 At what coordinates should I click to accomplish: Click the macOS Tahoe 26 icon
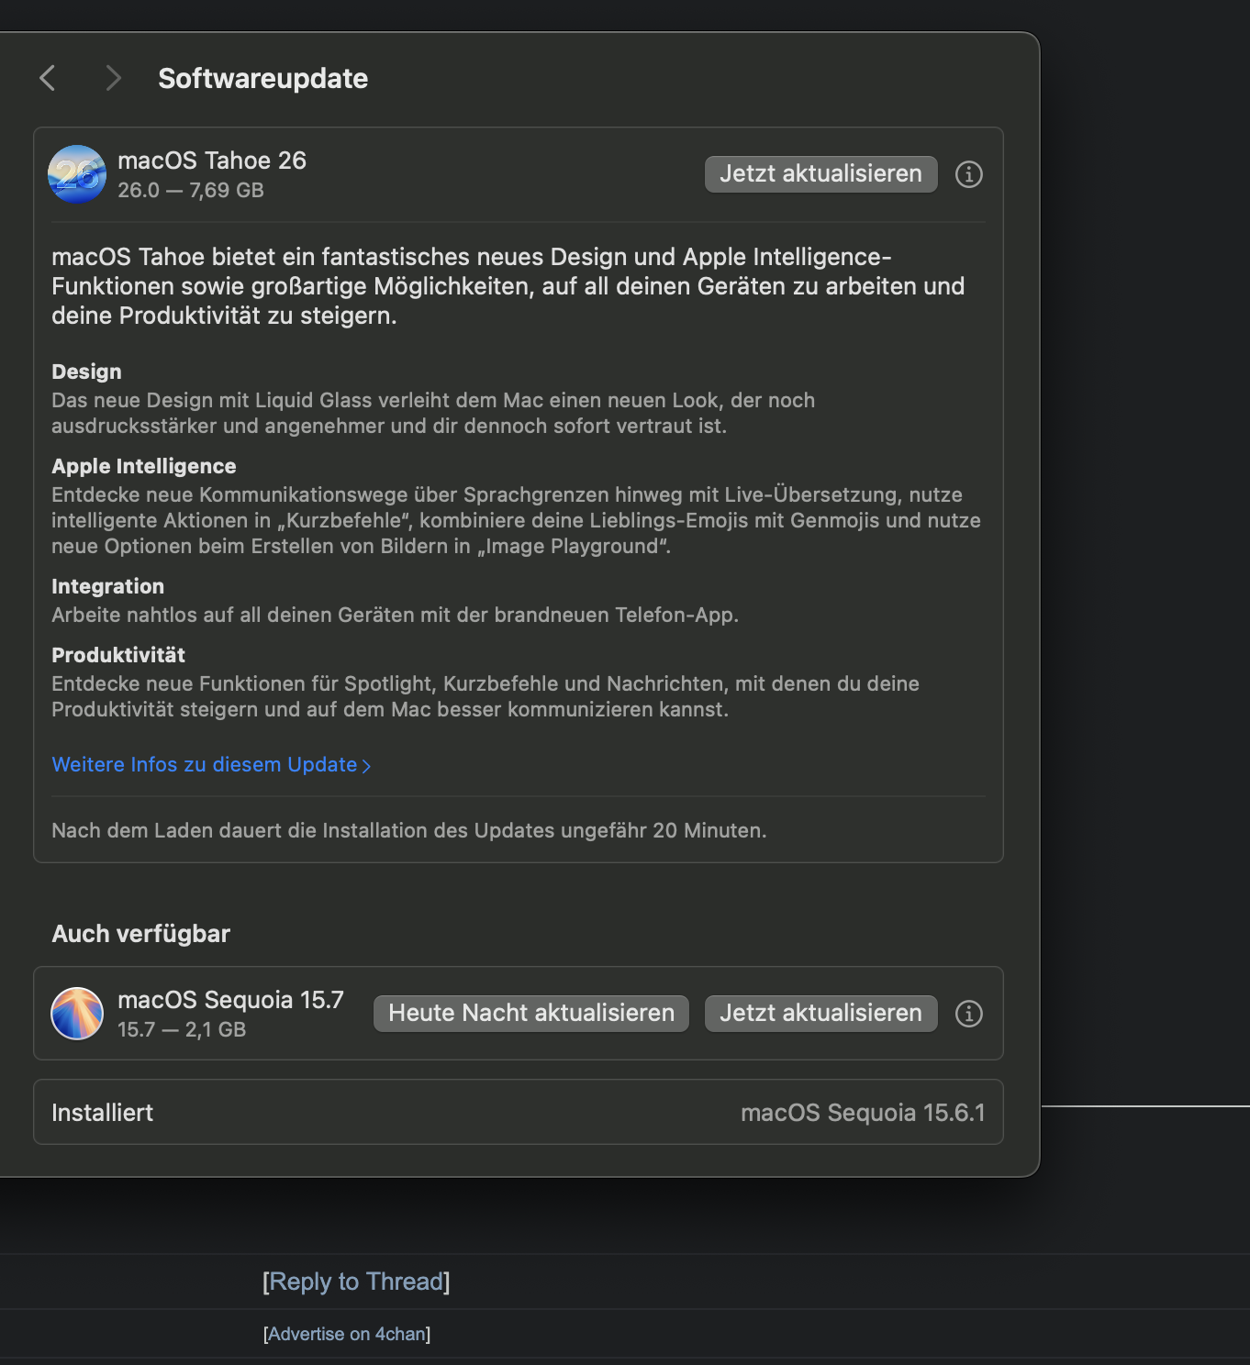point(77,174)
